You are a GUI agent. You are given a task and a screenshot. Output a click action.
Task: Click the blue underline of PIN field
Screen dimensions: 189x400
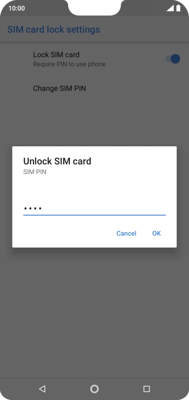pos(94,215)
